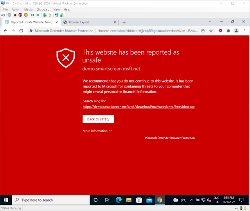The image size is (250, 211).
Task: Open the Chrome profile avatar
Action: coord(236,31)
